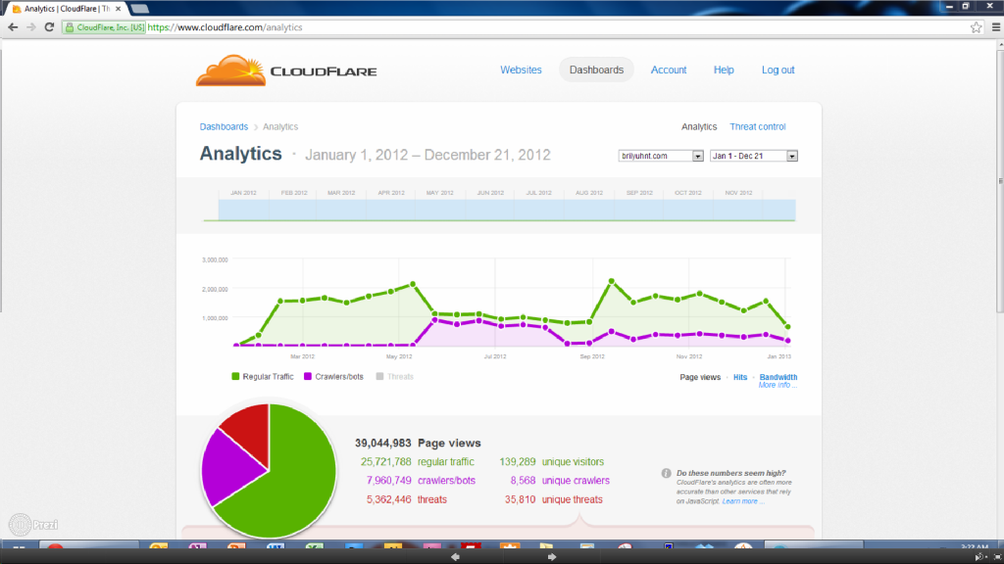The width and height of the screenshot is (1004, 564).
Task: Open the Chrome menu icon
Action: pos(996,27)
